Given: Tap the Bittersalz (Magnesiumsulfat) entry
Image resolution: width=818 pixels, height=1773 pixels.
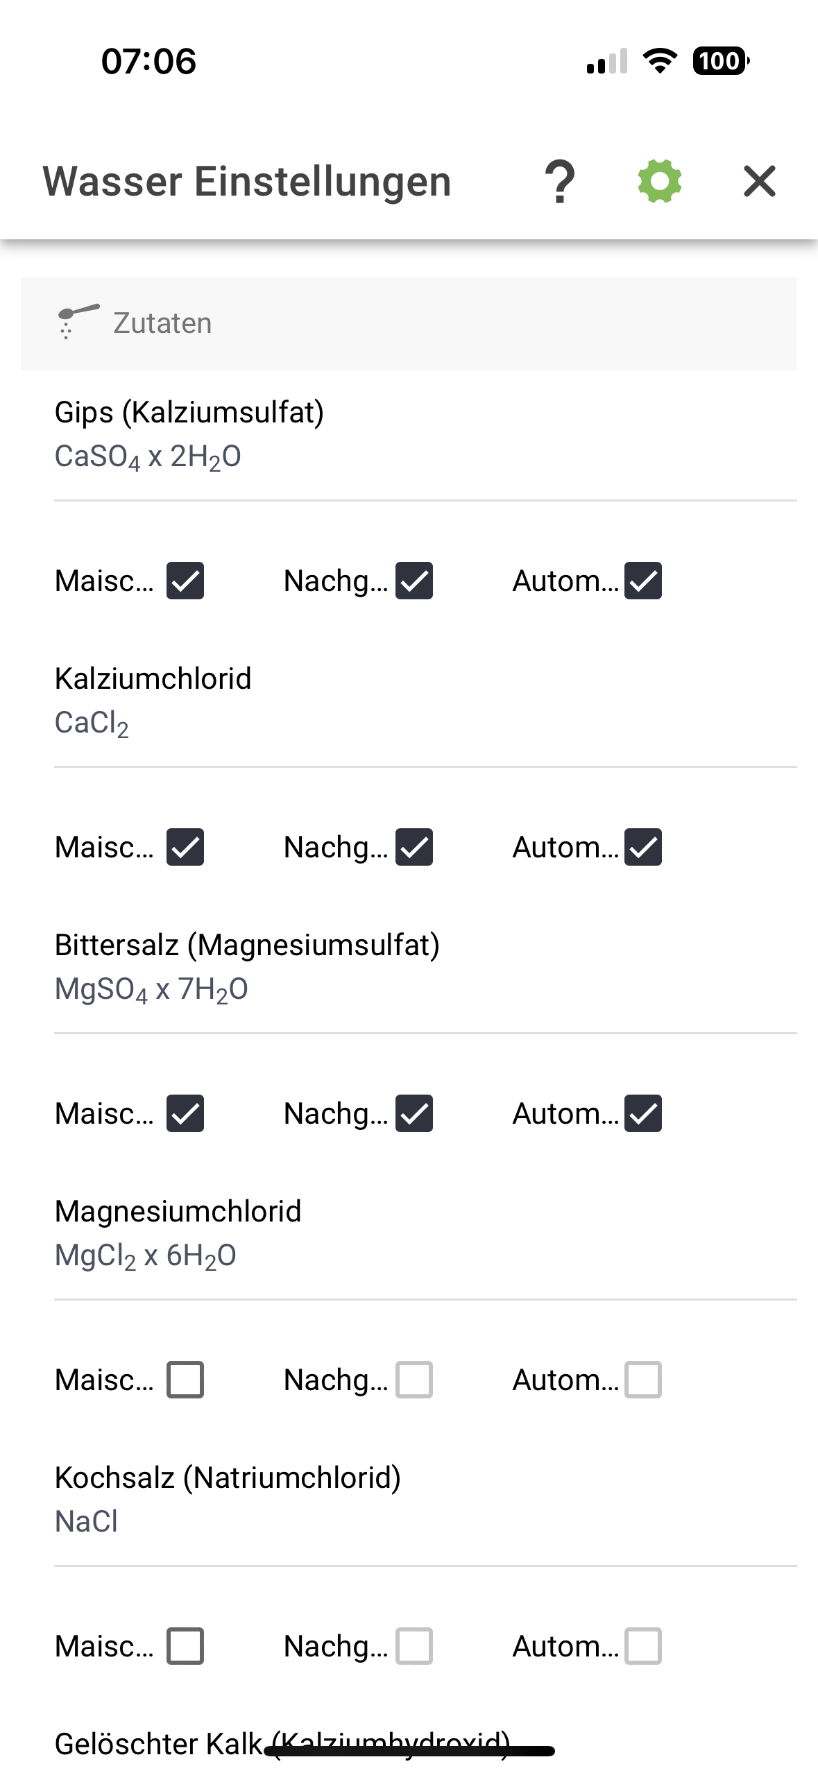Looking at the screenshot, I should pos(247,966).
